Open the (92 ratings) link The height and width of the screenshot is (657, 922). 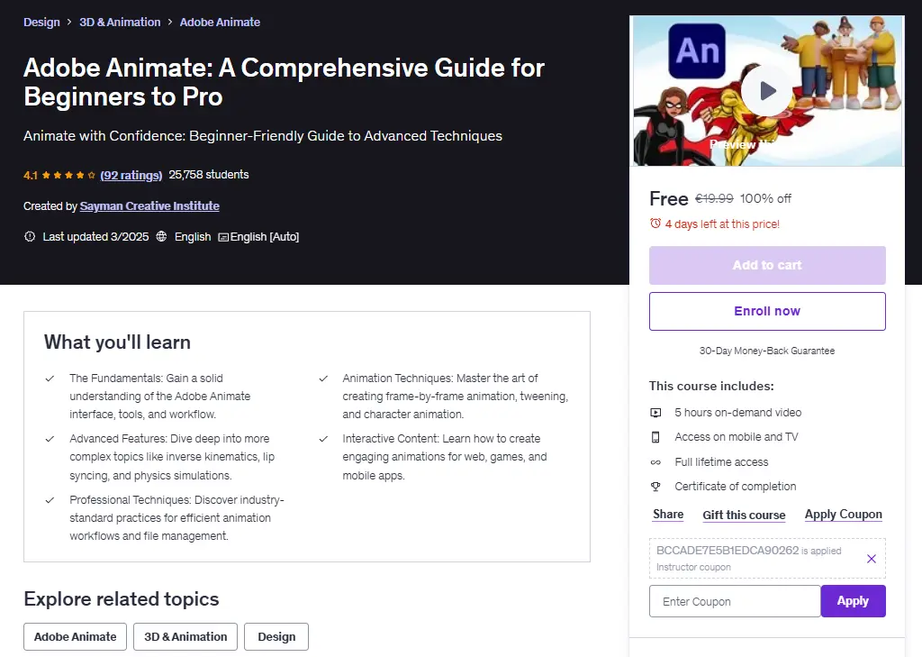(x=131, y=175)
